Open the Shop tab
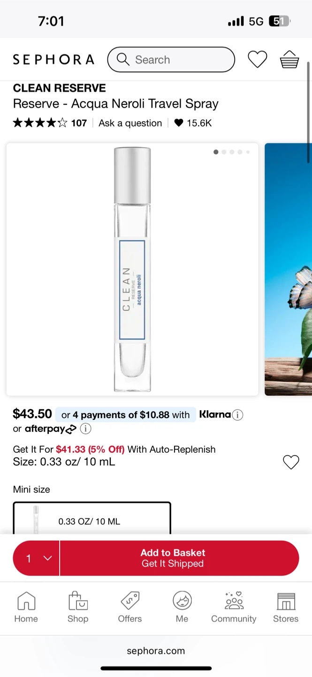 tap(78, 607)
